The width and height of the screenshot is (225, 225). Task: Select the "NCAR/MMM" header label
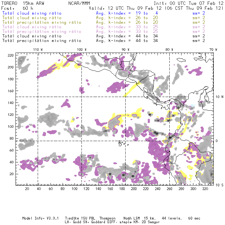(79, 3)
